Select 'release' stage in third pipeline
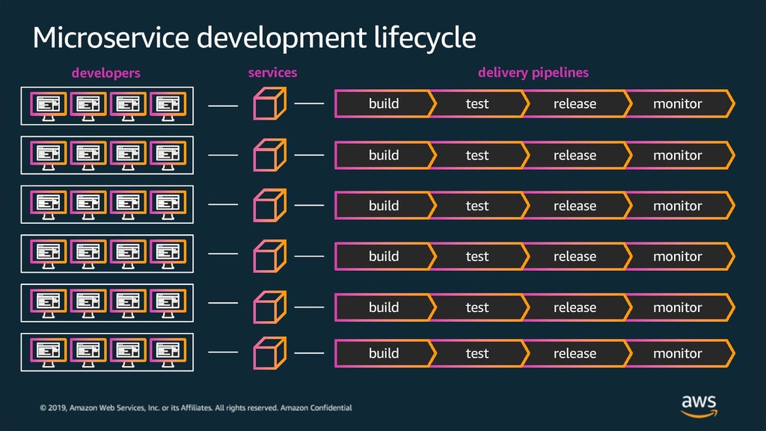This screenshot has width=766, height=431. click(575, 205)
